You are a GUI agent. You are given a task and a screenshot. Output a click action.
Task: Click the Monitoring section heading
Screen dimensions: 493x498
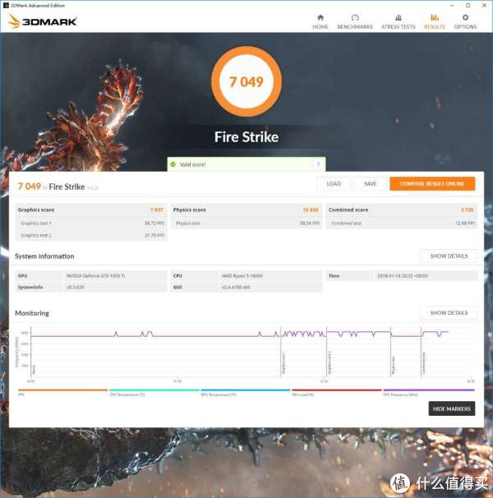[x=32, y=313]
